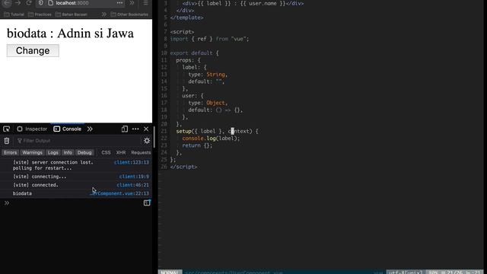Toggle the Logs filter

point(53,152)
